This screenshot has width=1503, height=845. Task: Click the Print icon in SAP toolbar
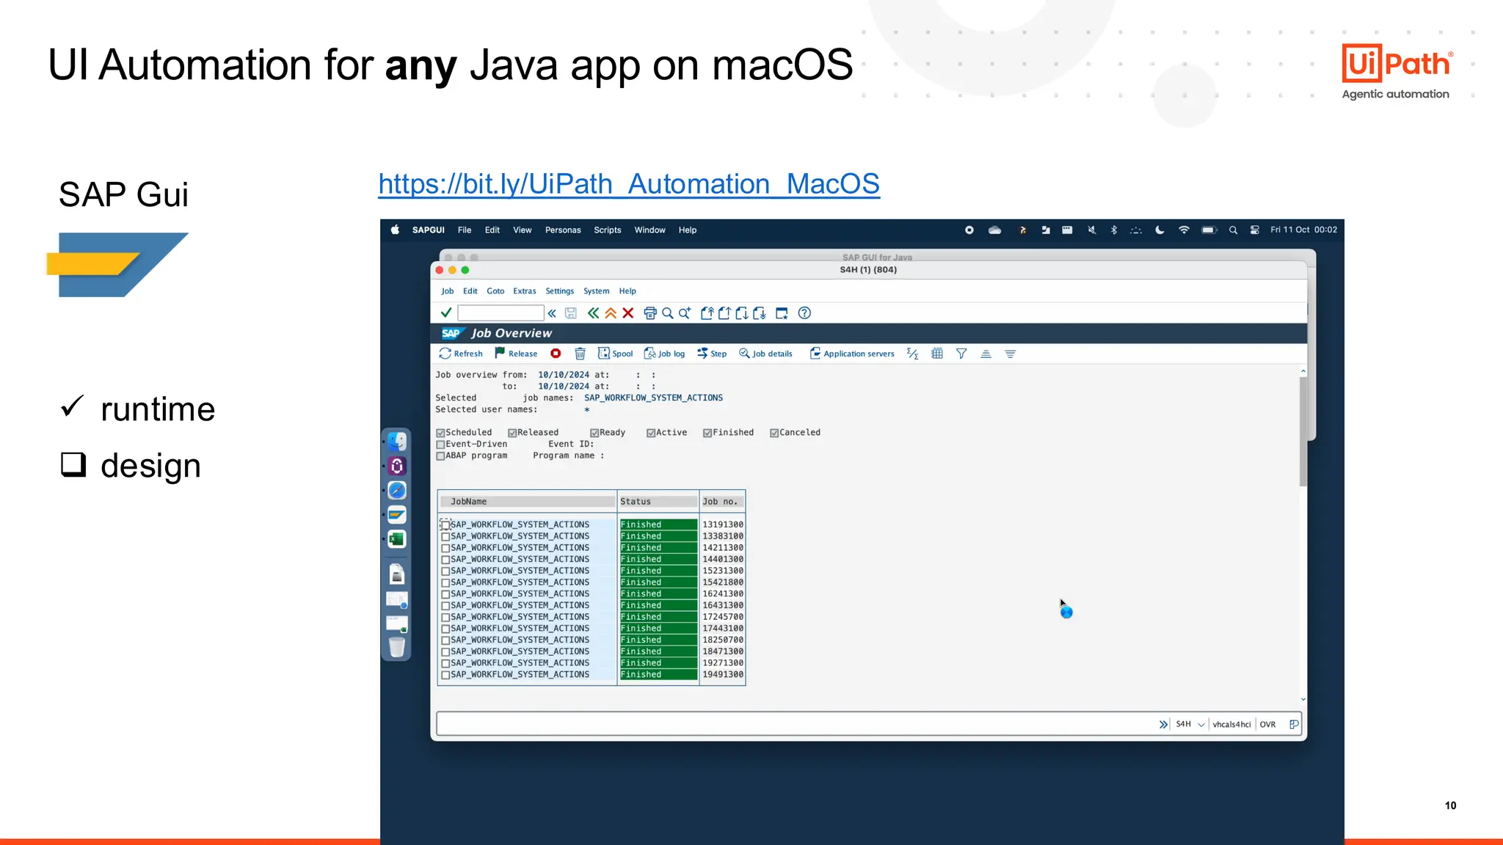click(x=650, y=313)
